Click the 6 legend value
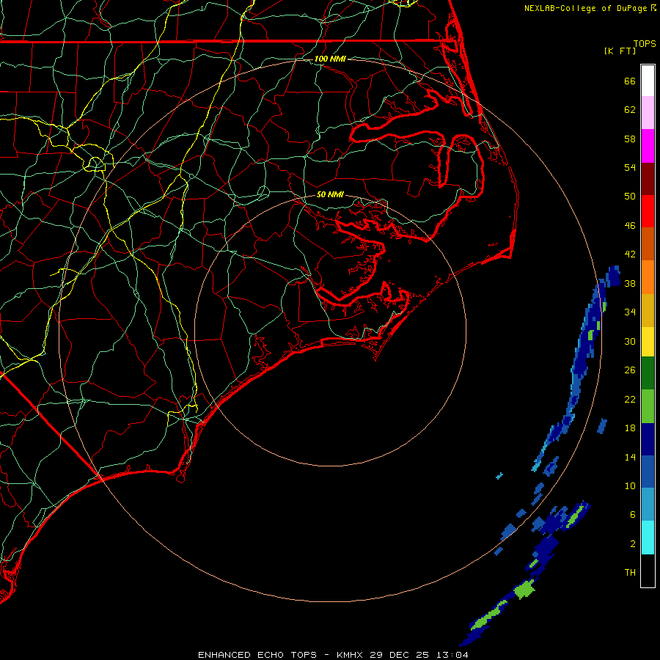Image resolution: width=660 pixels, height=660 pixels. (x=633, y=515)
